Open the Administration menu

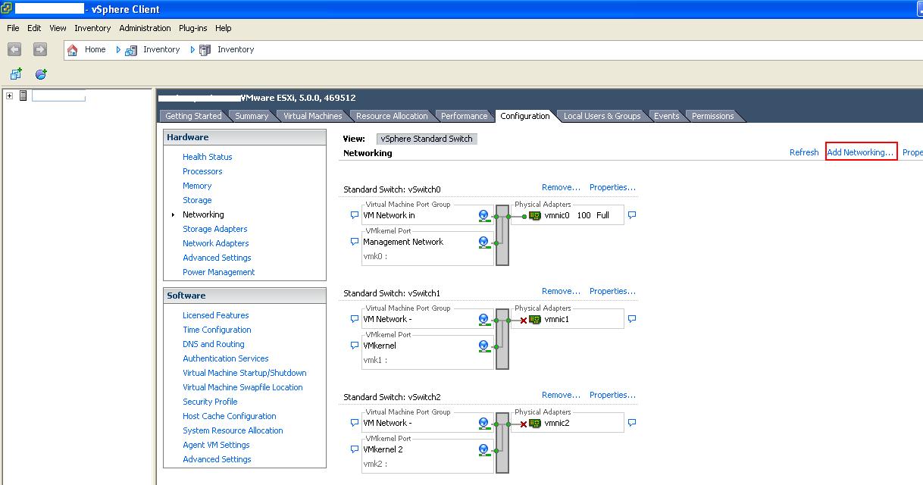tap(145, 28)
